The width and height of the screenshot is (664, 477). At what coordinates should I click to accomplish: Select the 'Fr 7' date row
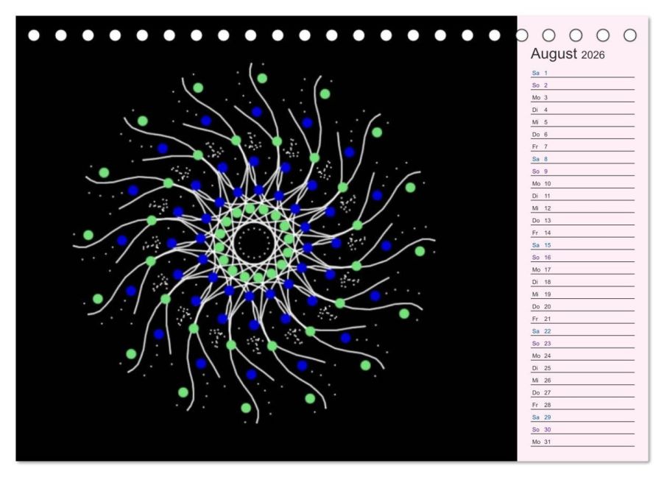tap(583, 146)
